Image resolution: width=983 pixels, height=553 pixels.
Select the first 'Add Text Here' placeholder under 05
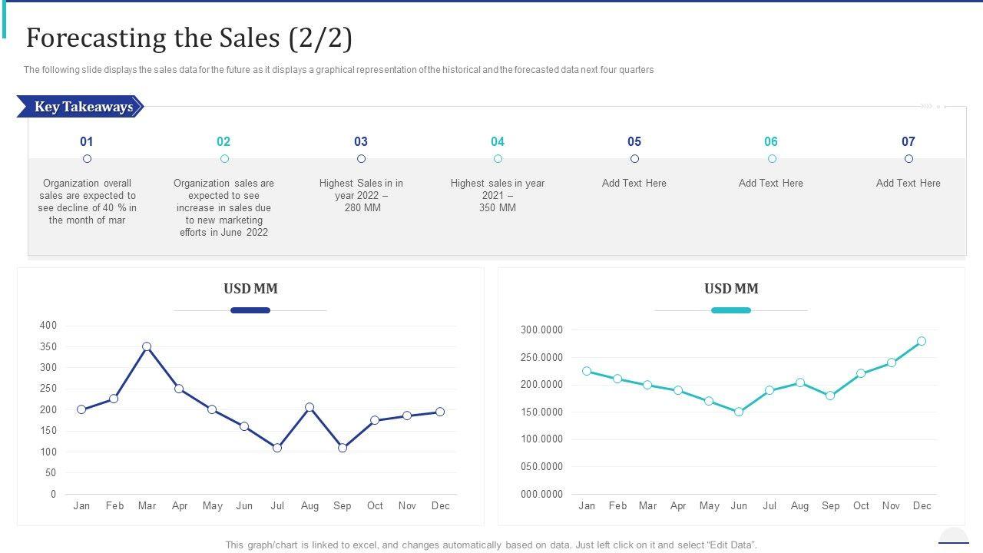coord(634,183)
